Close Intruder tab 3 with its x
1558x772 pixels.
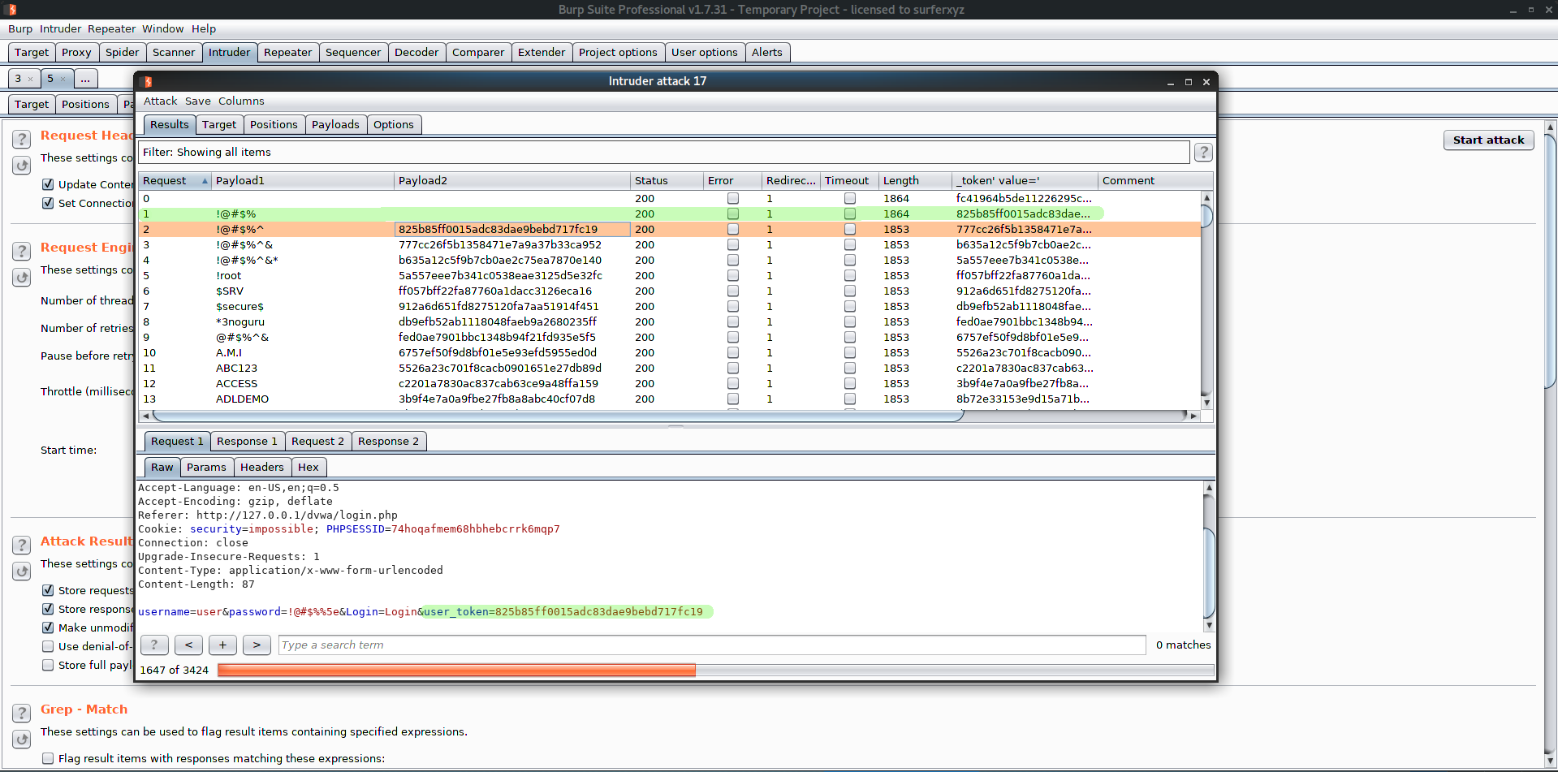tap(30, 79)
